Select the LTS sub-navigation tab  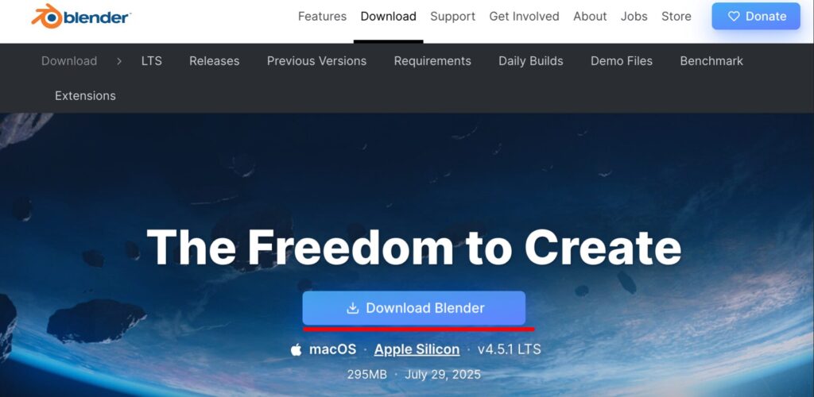point(152,61)
